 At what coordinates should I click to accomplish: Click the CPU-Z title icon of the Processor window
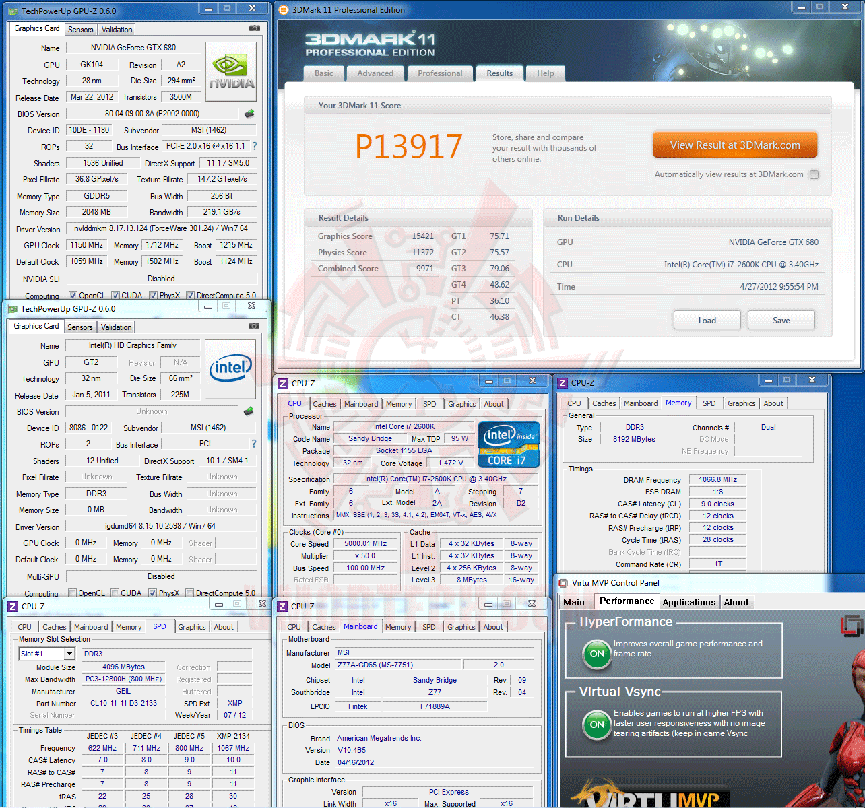tap(284, 384)
